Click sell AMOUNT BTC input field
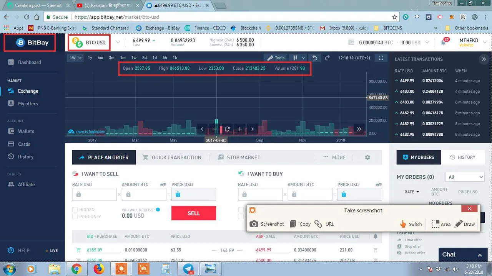This screenshot has width=492, height=276. [x=144, y=194]
